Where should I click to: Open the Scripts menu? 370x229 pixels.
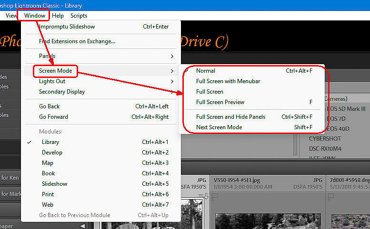click(79, 16)
